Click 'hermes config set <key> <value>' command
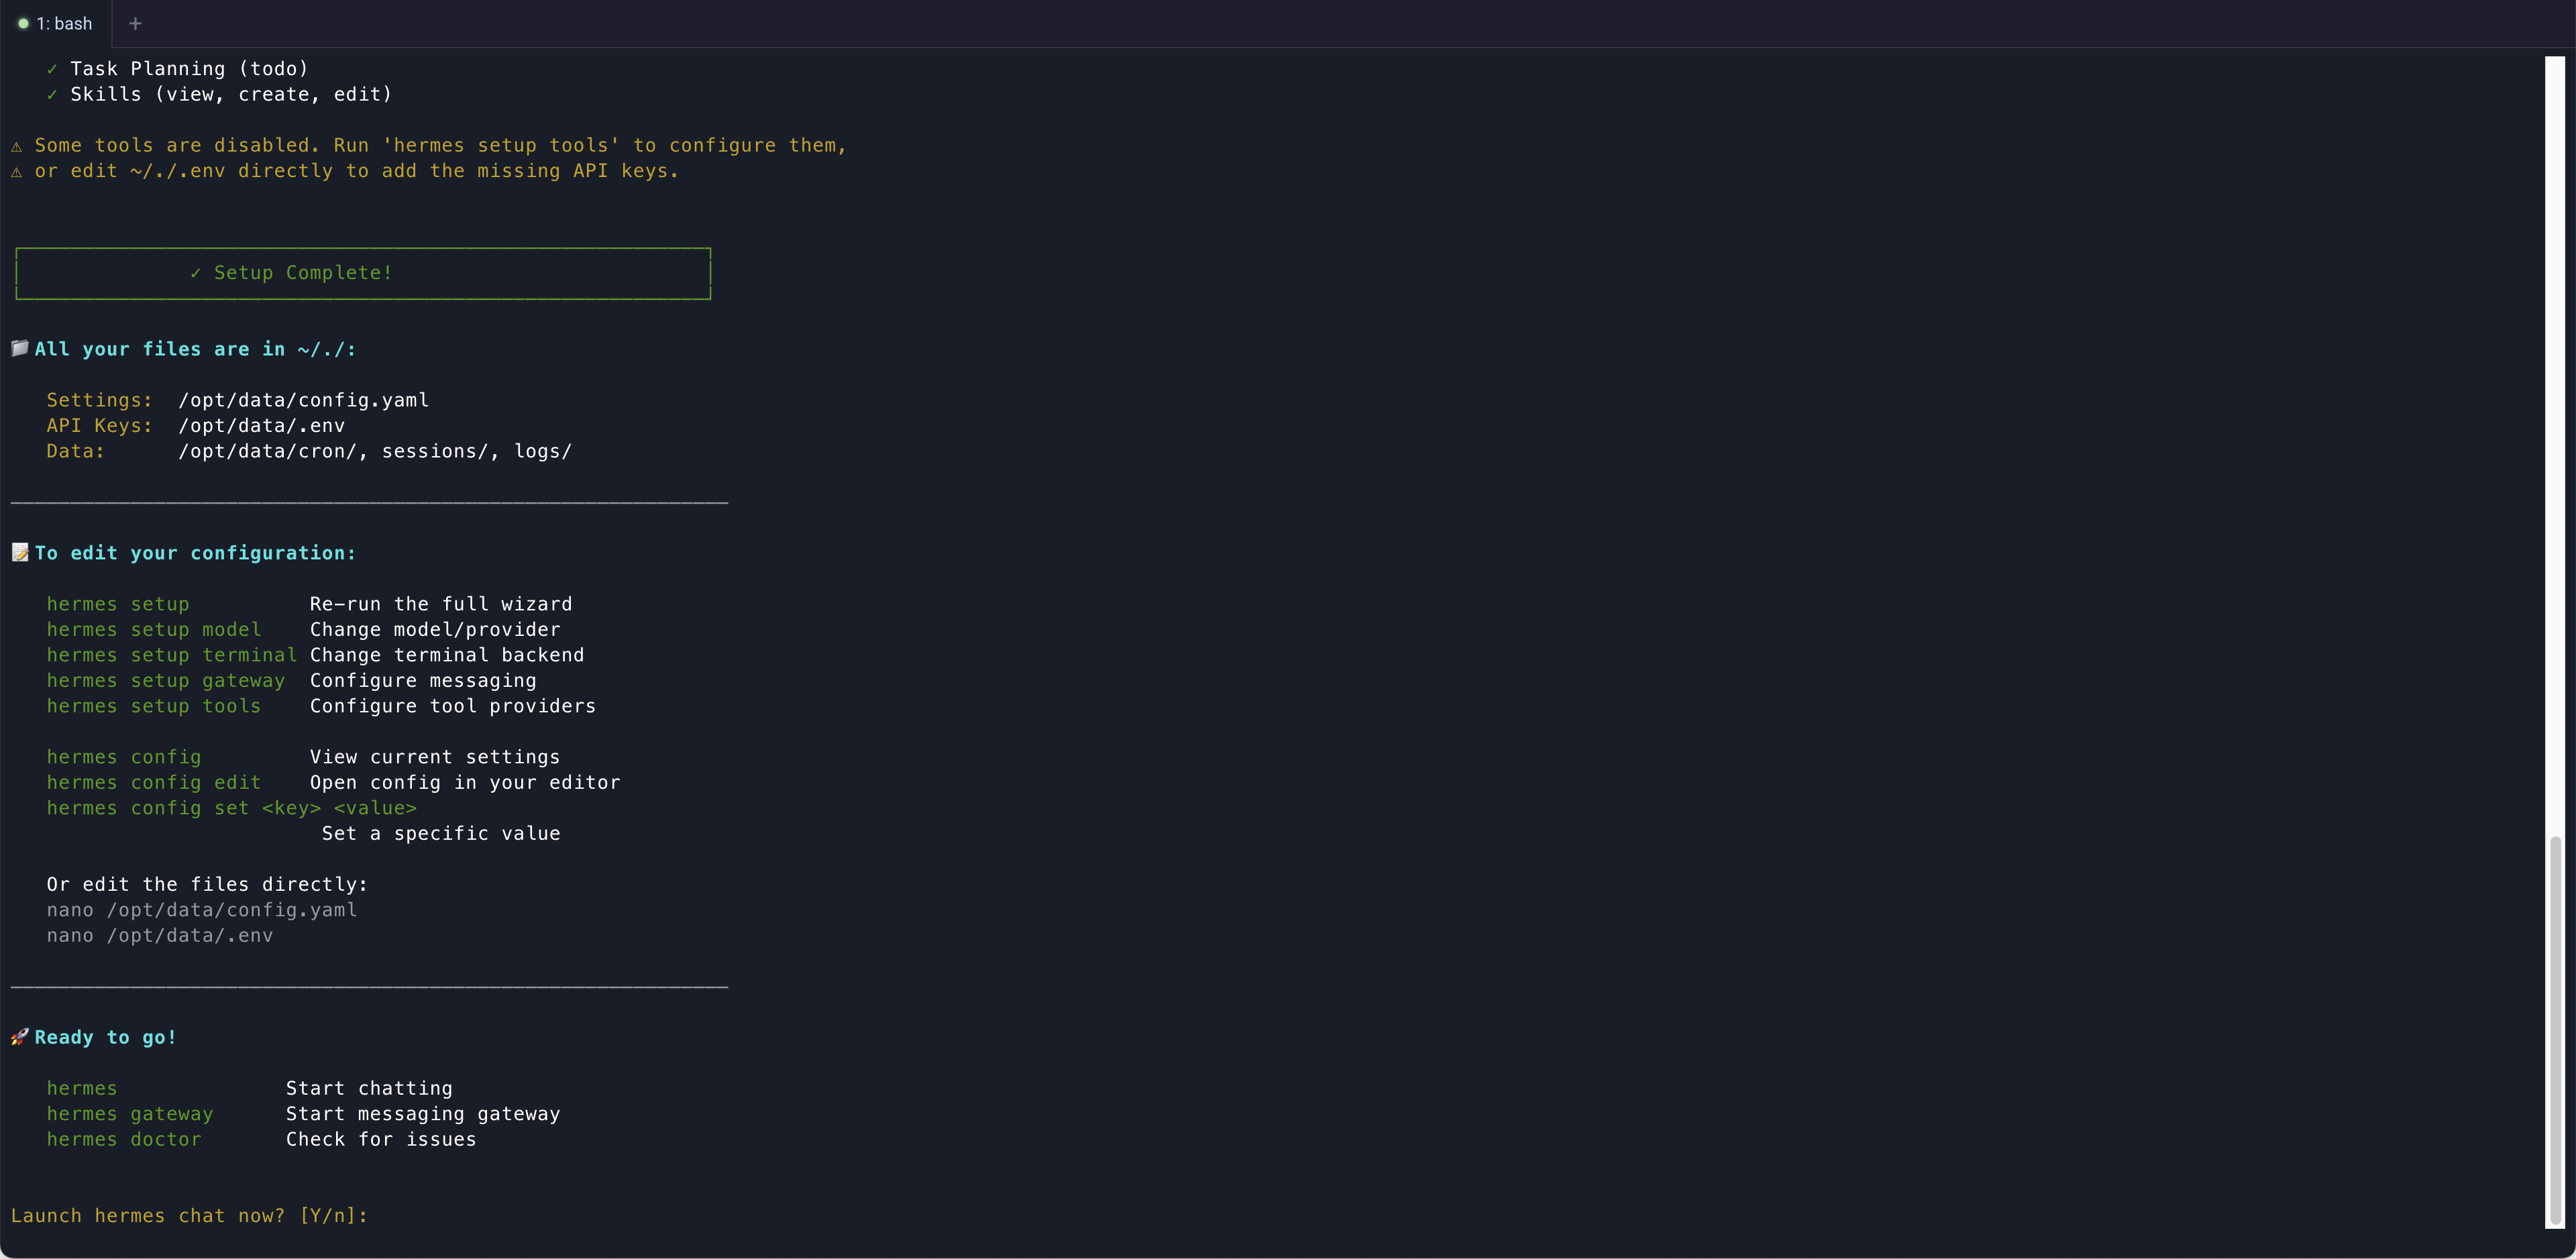Image resolution: width=2576 pixels, height=1259 pixels. (232, 808)
